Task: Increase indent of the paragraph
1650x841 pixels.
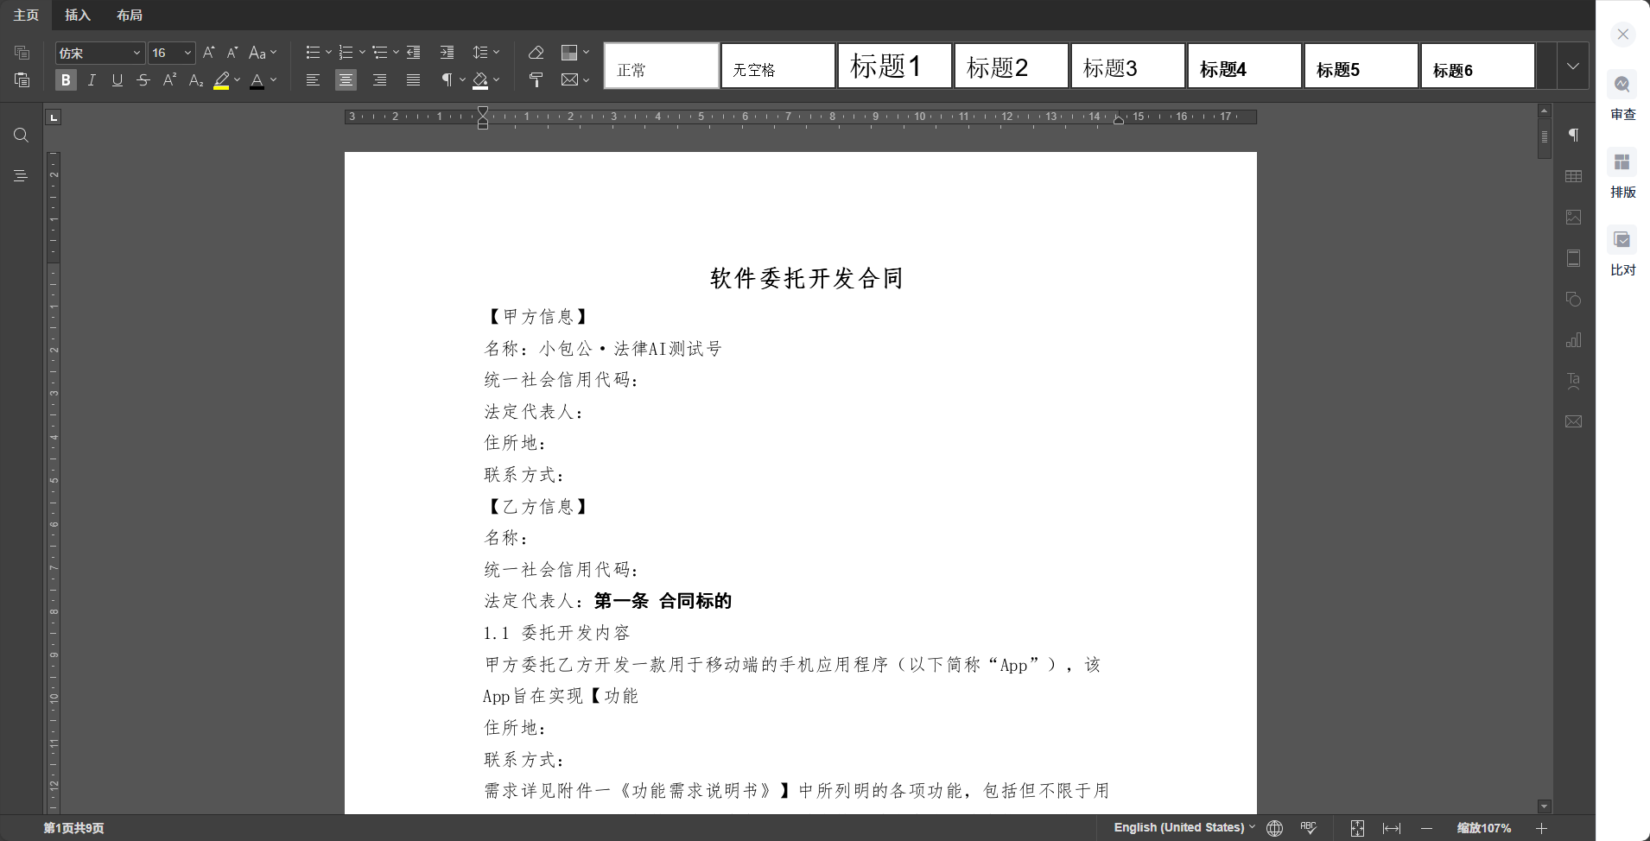Action: 447,53
